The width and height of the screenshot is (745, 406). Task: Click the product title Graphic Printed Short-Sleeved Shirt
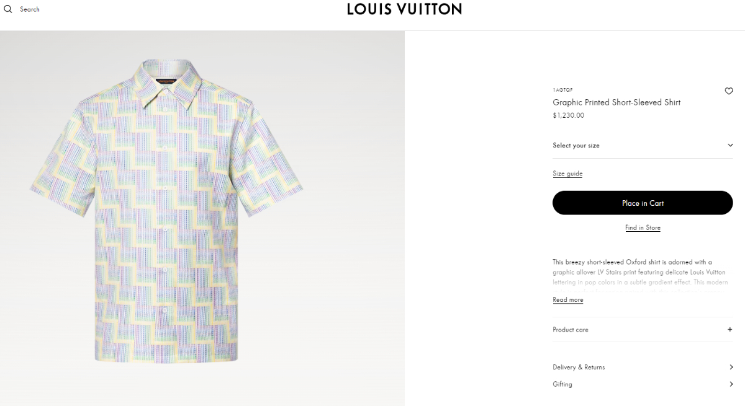tap(616, 103)
